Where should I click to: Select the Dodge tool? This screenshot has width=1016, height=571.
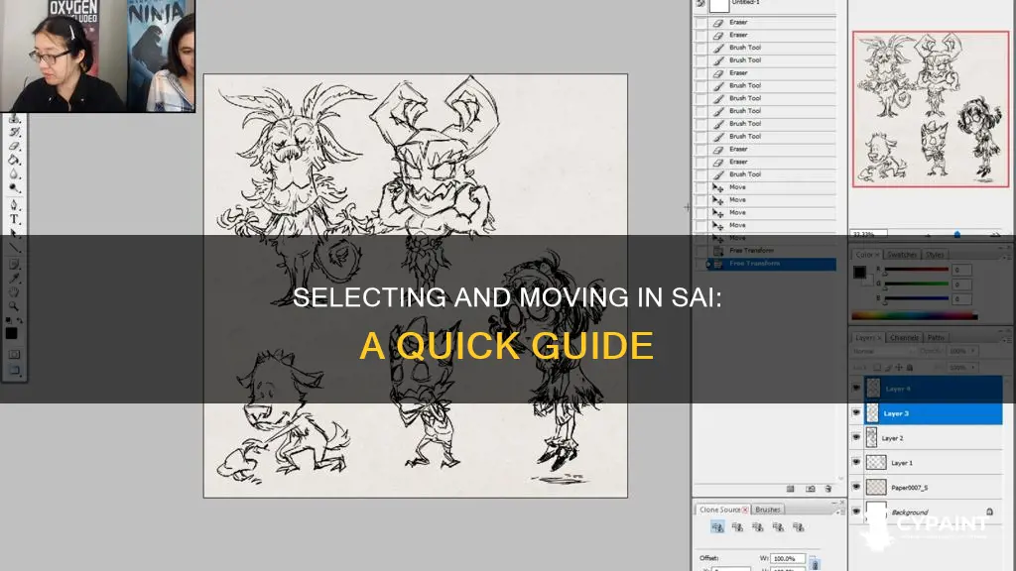(15, 188)
